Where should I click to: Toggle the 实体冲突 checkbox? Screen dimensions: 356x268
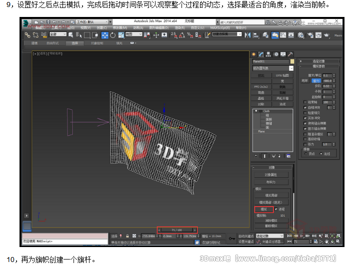pos(305,118)
